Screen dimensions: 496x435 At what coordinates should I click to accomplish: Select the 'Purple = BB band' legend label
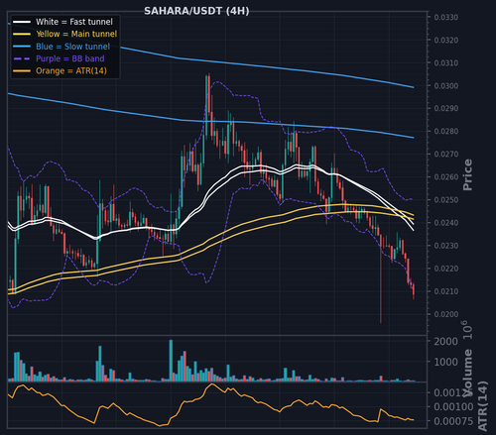[x=70, y=58]
